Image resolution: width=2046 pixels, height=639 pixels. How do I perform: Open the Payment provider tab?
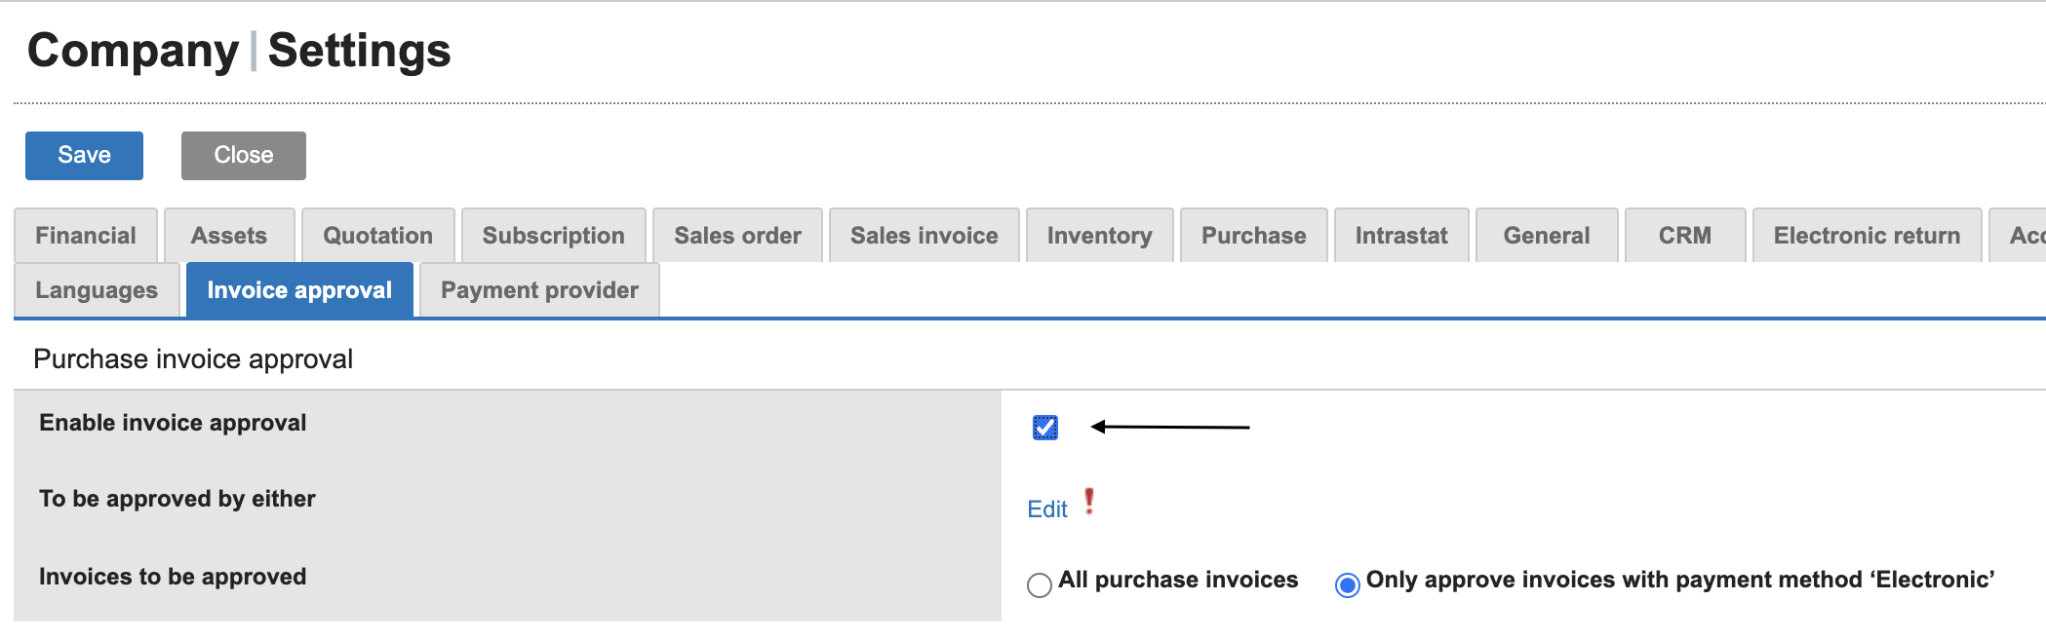[x=539, y=290]
